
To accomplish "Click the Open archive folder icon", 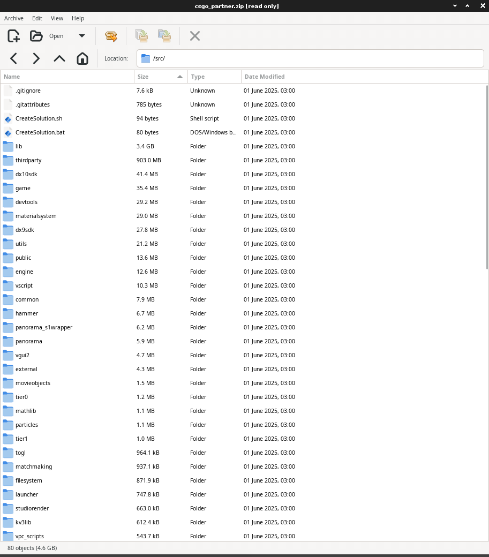I will (36, 36).
